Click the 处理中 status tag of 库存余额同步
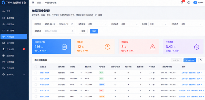The image size is (205, 100). pyautogui.click(x=102, y=85)
